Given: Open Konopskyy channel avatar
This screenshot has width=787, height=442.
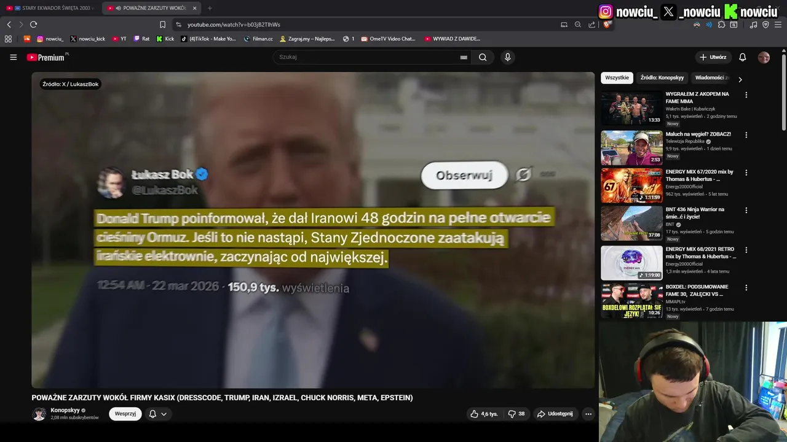Looking at the screenshot, I should (x=39, y=414).
